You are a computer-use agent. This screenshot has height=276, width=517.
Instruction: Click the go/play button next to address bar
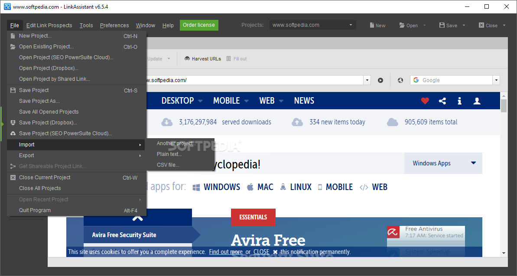[380, 80]
